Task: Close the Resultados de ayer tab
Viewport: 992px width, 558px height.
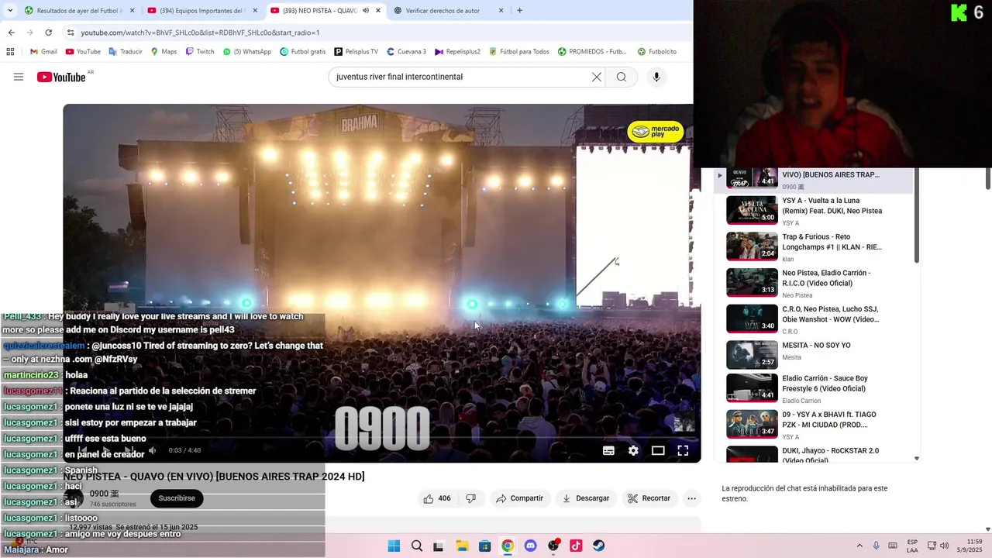Action: point(132,11)
